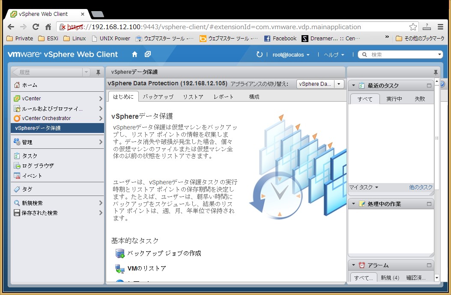
Task: Open 新規検索 in the navigator
Action: click(x=57, y=203)
